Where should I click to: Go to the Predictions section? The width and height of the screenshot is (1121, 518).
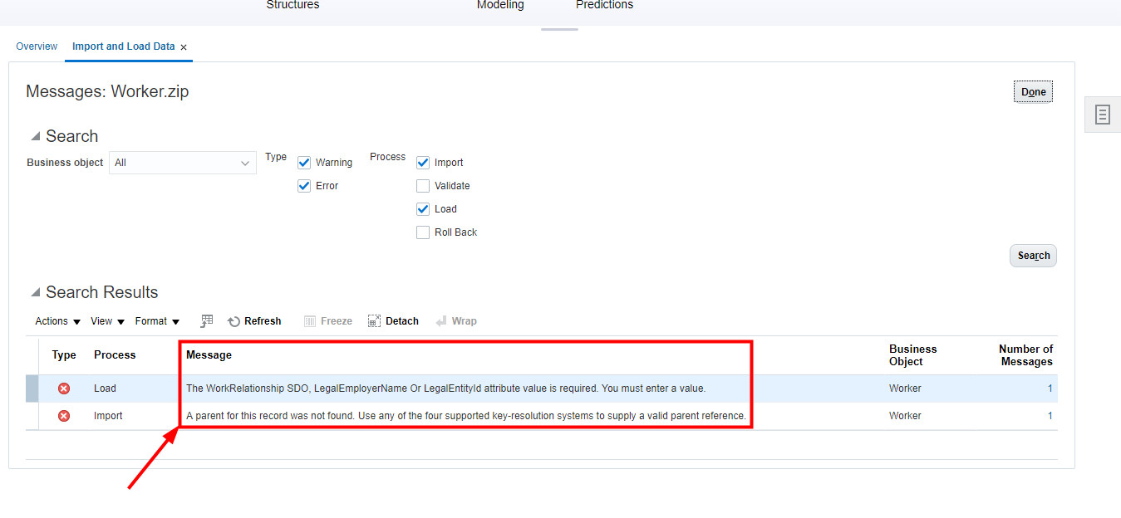pos(604,5)
